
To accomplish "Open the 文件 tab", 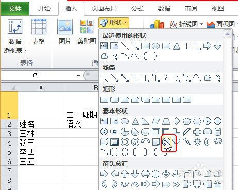I will 15,8.
